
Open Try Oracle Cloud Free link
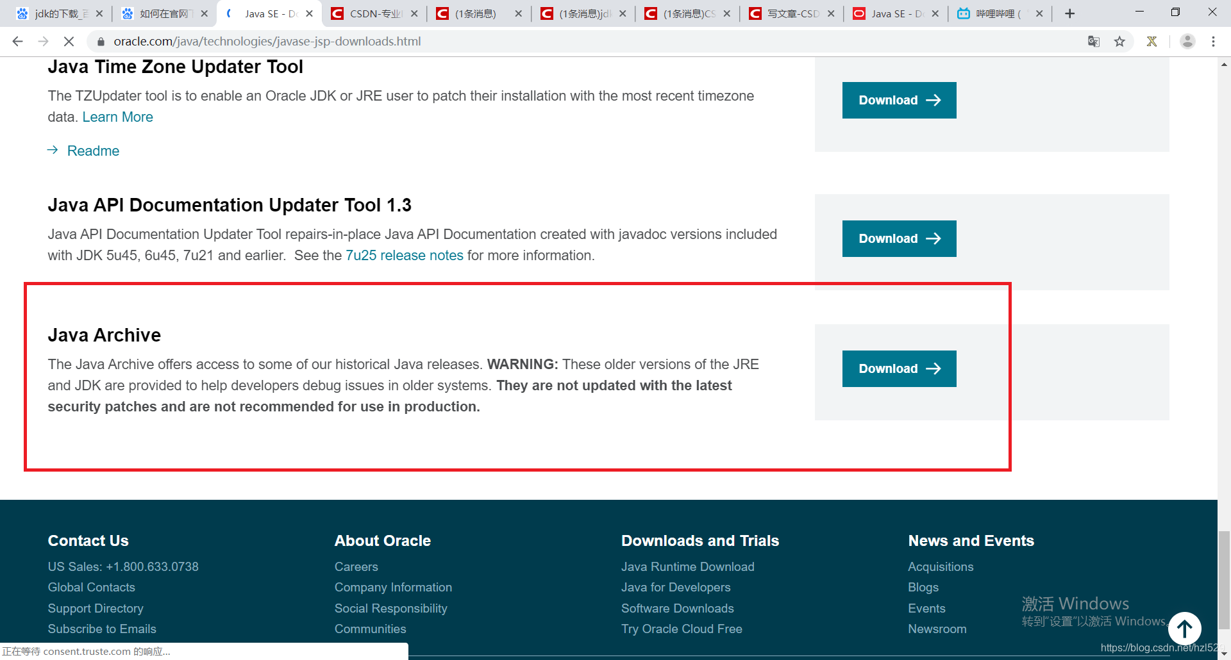click(682, 629)
